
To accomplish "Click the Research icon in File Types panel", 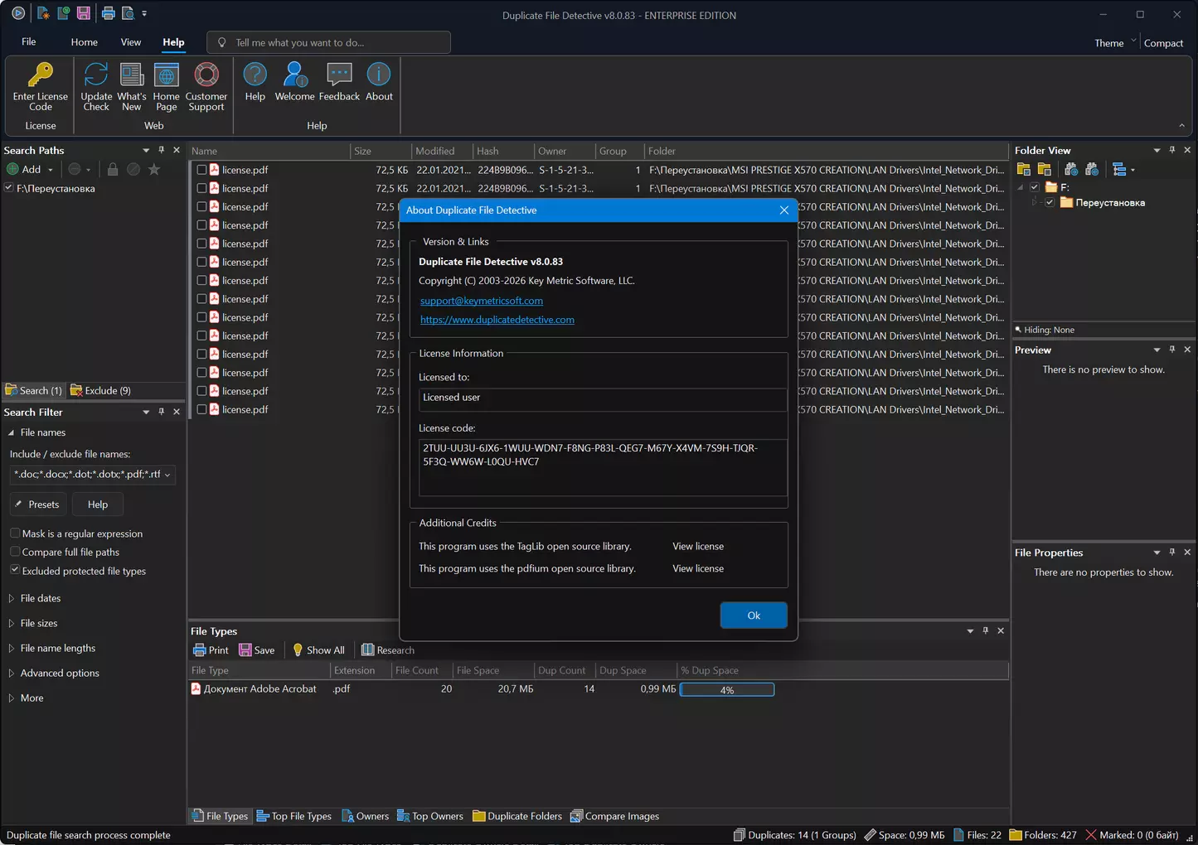I will pos(368,650).
